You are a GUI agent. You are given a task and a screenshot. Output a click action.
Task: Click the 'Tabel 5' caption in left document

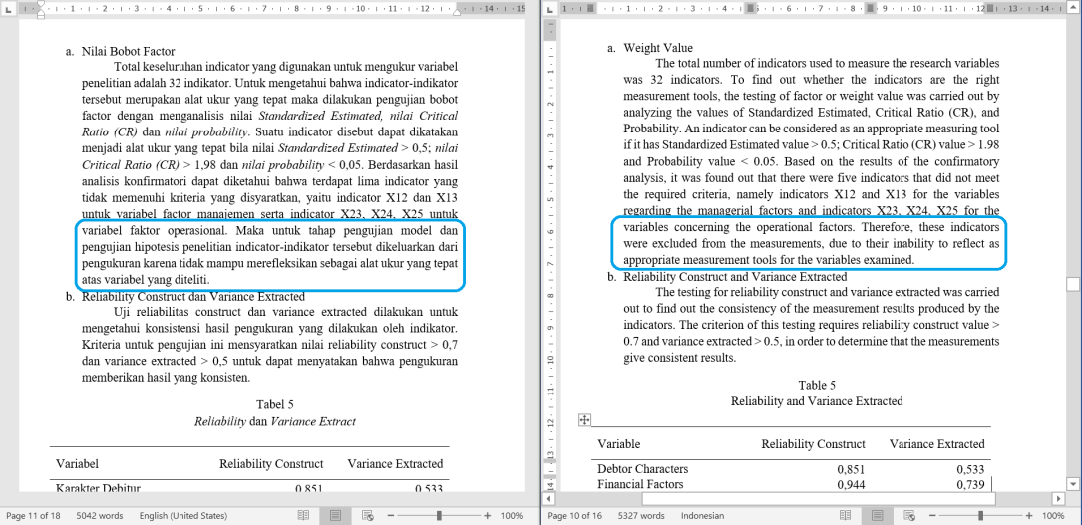[x=274, y=404]
